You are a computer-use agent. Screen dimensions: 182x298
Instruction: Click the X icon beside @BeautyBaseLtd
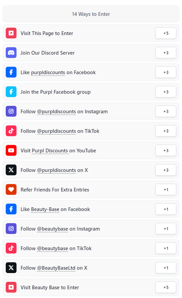[11, 268]
